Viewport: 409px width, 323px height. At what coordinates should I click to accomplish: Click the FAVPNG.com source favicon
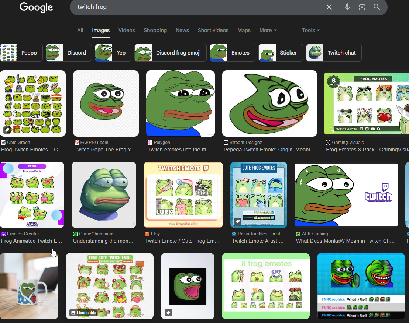click(77, 143)
